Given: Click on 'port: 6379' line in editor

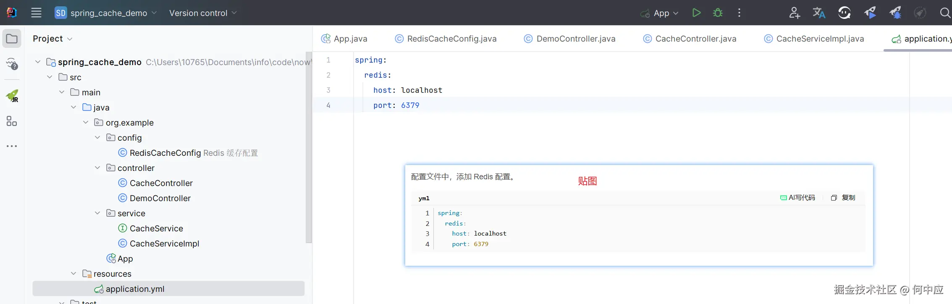Looking at the screenshot, I should click(x=396, y=105).
